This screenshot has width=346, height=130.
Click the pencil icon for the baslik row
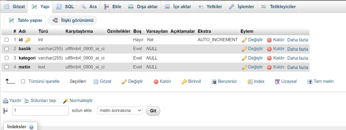pyautogui.click(x=244, y=49)
